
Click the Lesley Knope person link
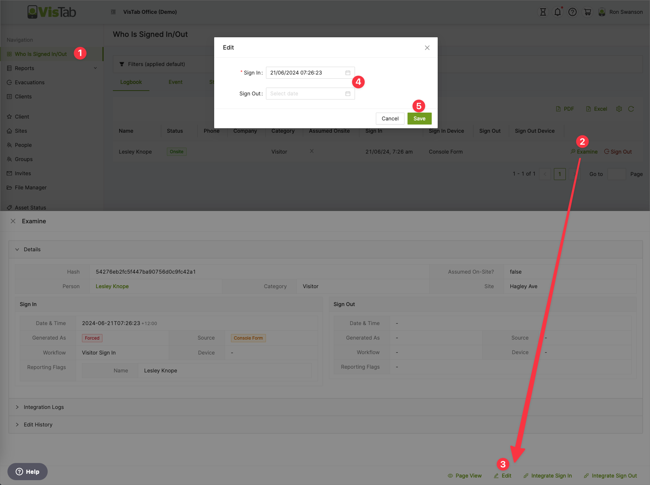(x=112, y=286)
